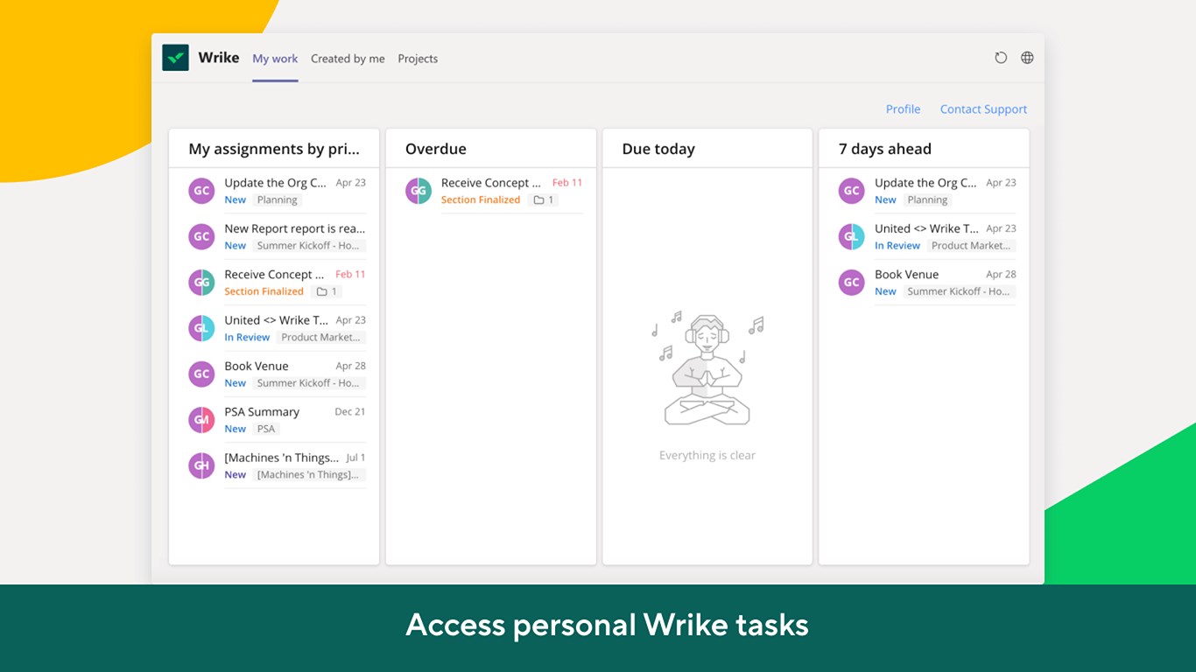Click [Machines 'n Things] folder tag
The image size is (1196, 672).
click(x=308, y=474)
